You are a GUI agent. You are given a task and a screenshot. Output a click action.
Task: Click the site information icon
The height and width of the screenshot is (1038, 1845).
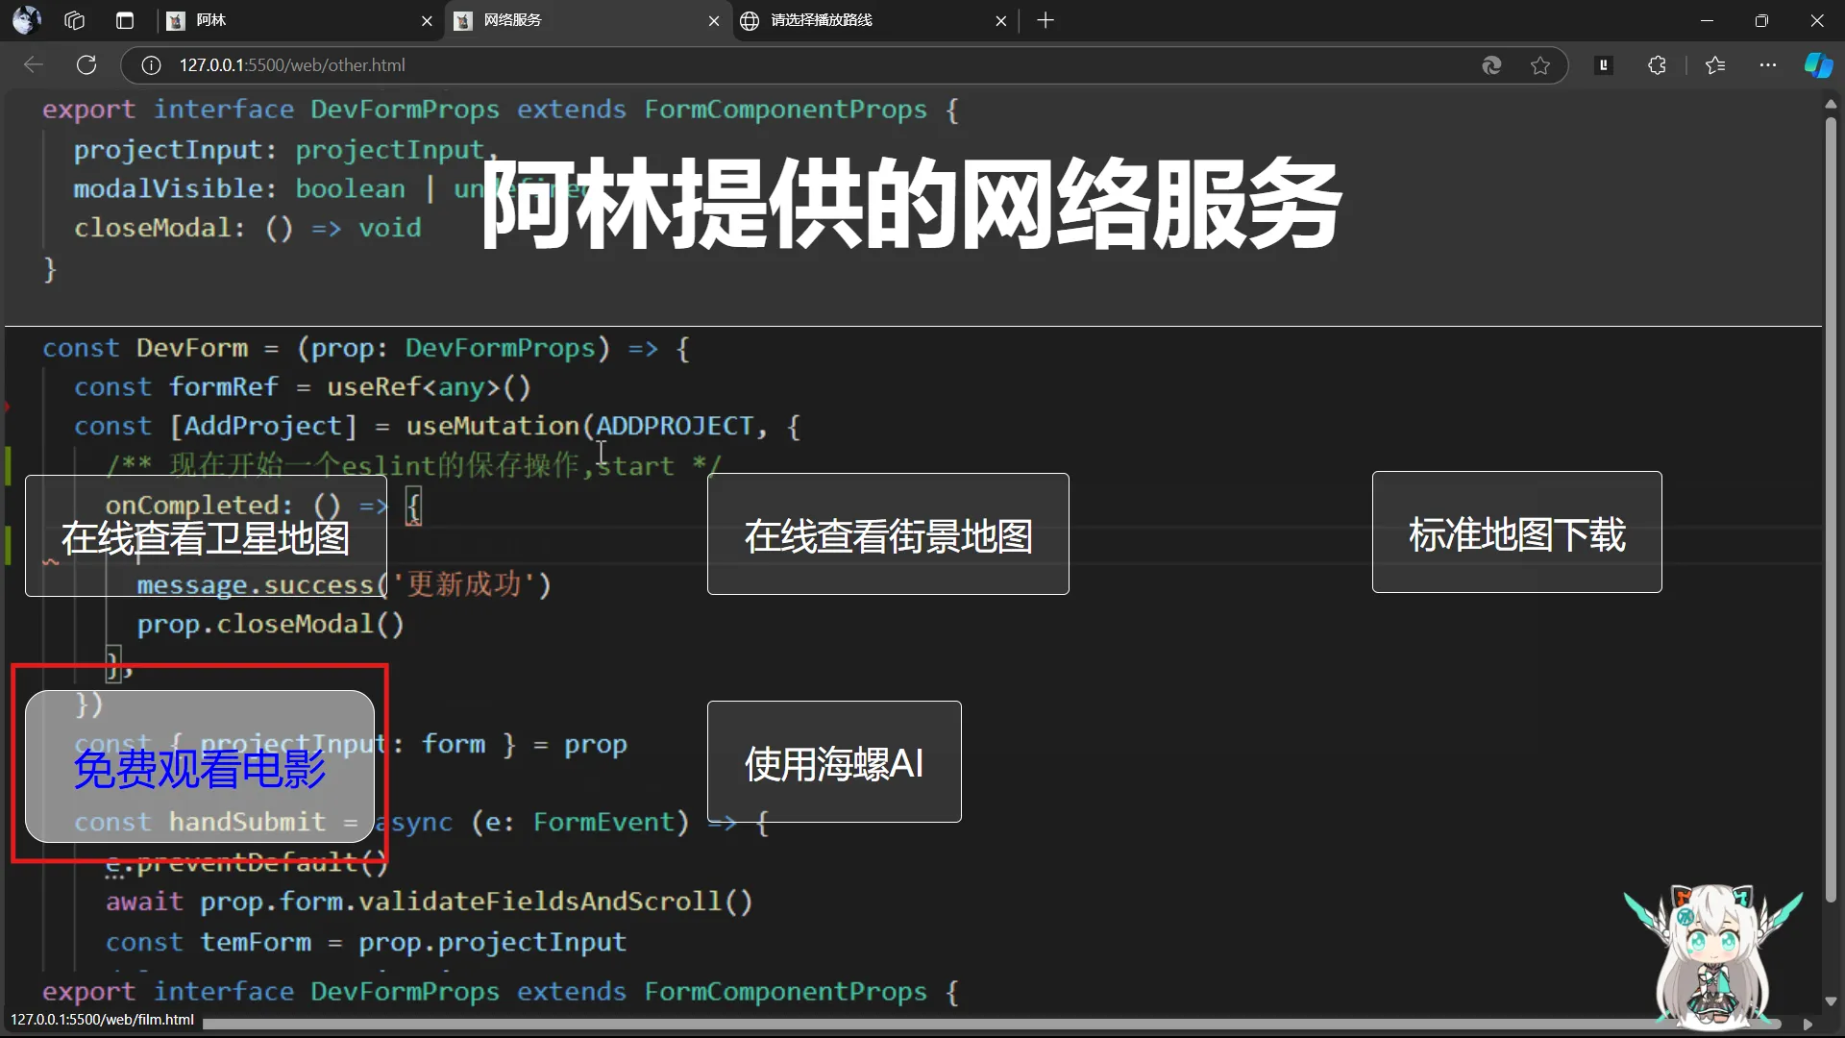(151, 65)
